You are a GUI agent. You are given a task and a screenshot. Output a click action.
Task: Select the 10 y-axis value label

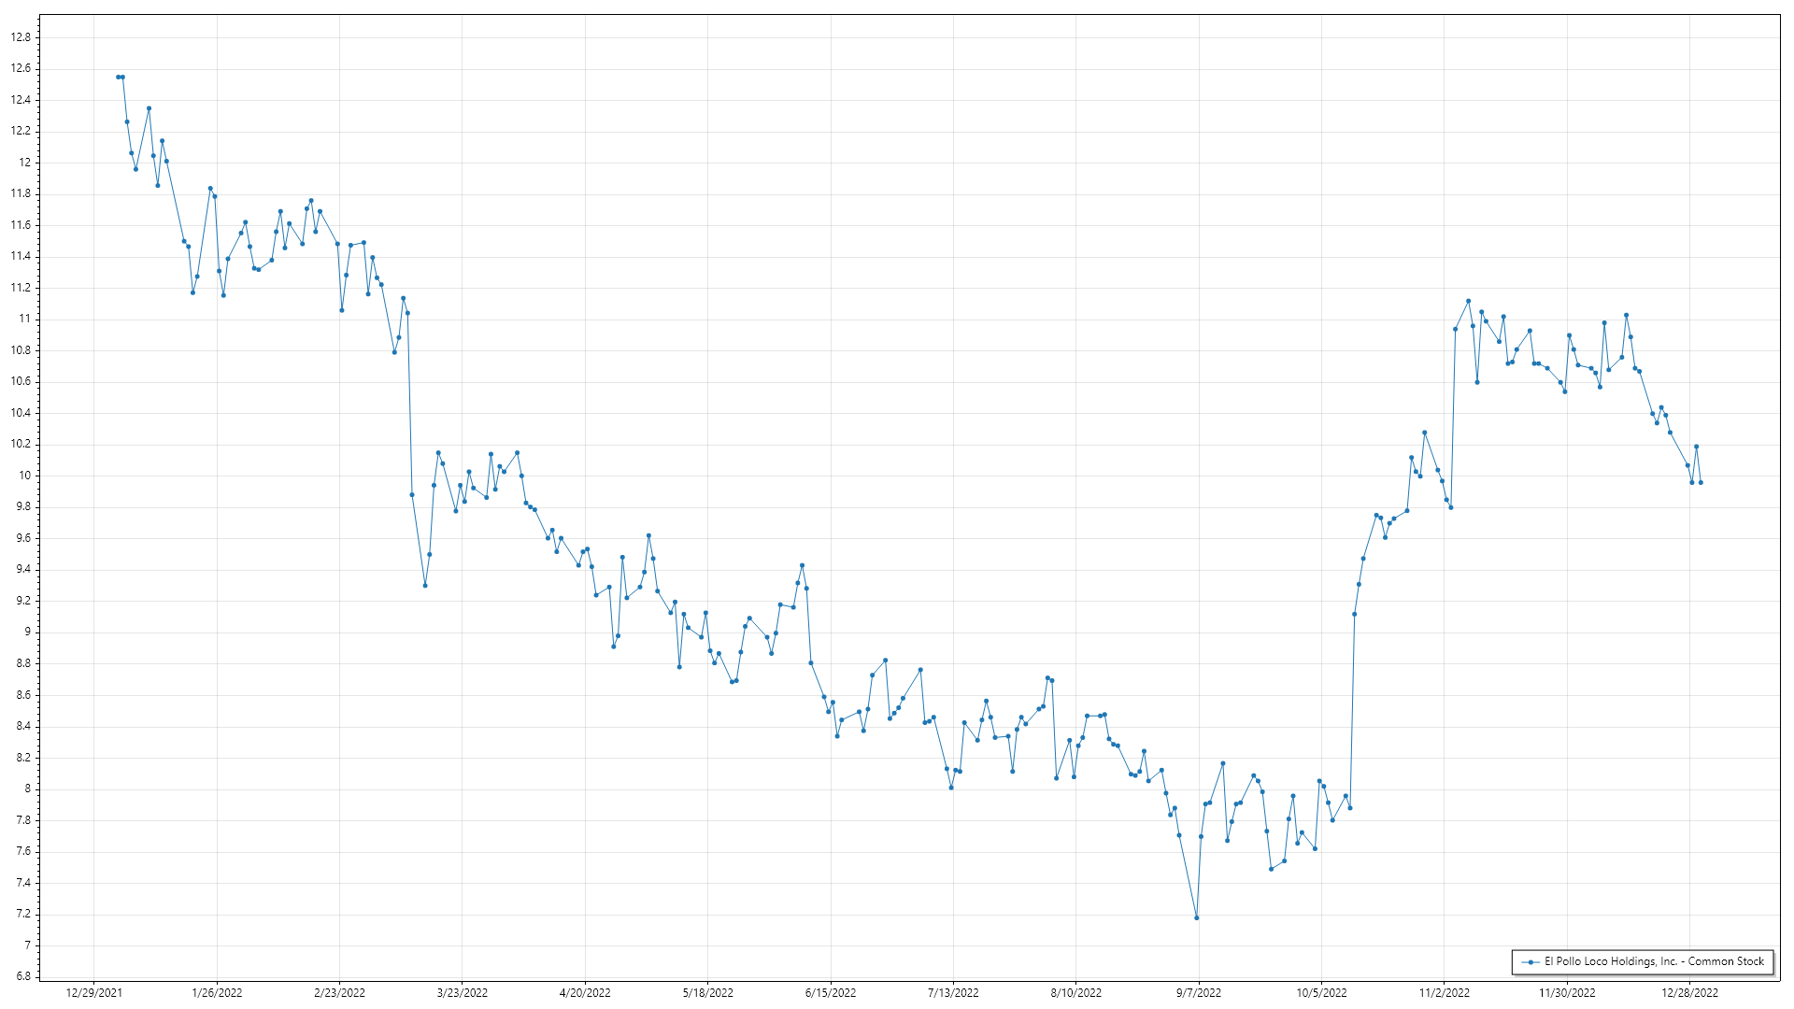[x=24, y=476]
